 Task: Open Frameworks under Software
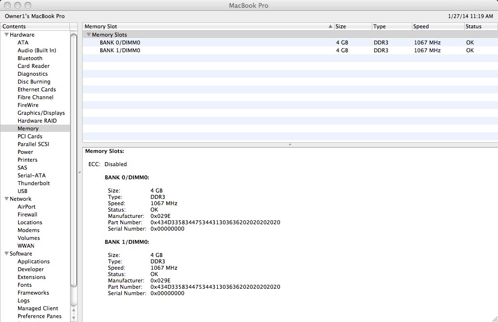tap(33, 293)
